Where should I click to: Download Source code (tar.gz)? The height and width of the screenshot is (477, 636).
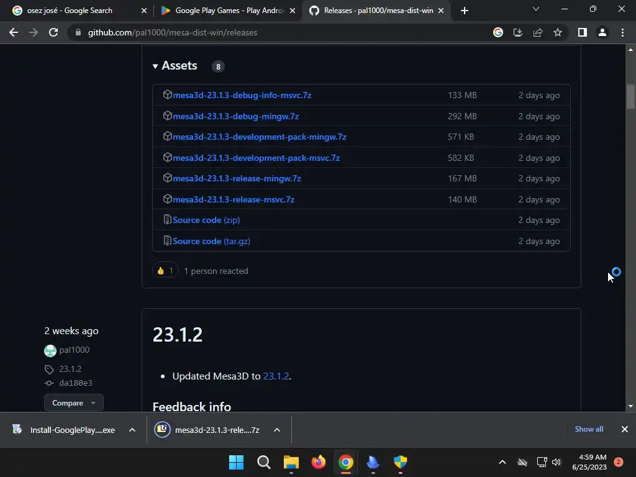pyautogui.click(x=211, y=242)
